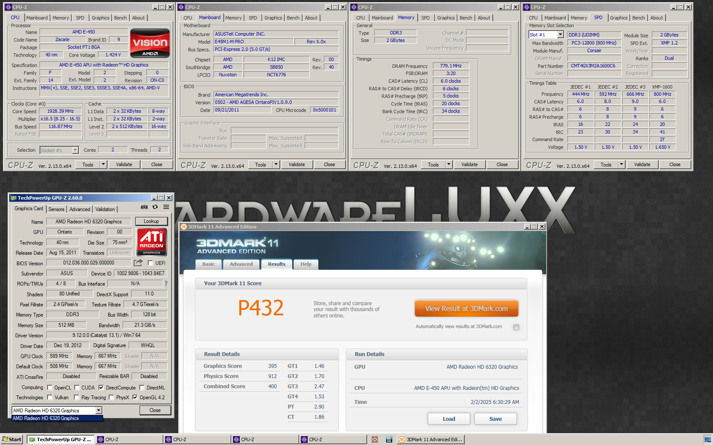Activate 3DMark 11 Advanced Edition taskbar item
The image size is (713, 445).
pos(431,439)
